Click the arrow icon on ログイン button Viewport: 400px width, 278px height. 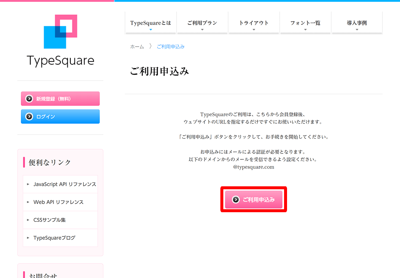pos(29,116)
